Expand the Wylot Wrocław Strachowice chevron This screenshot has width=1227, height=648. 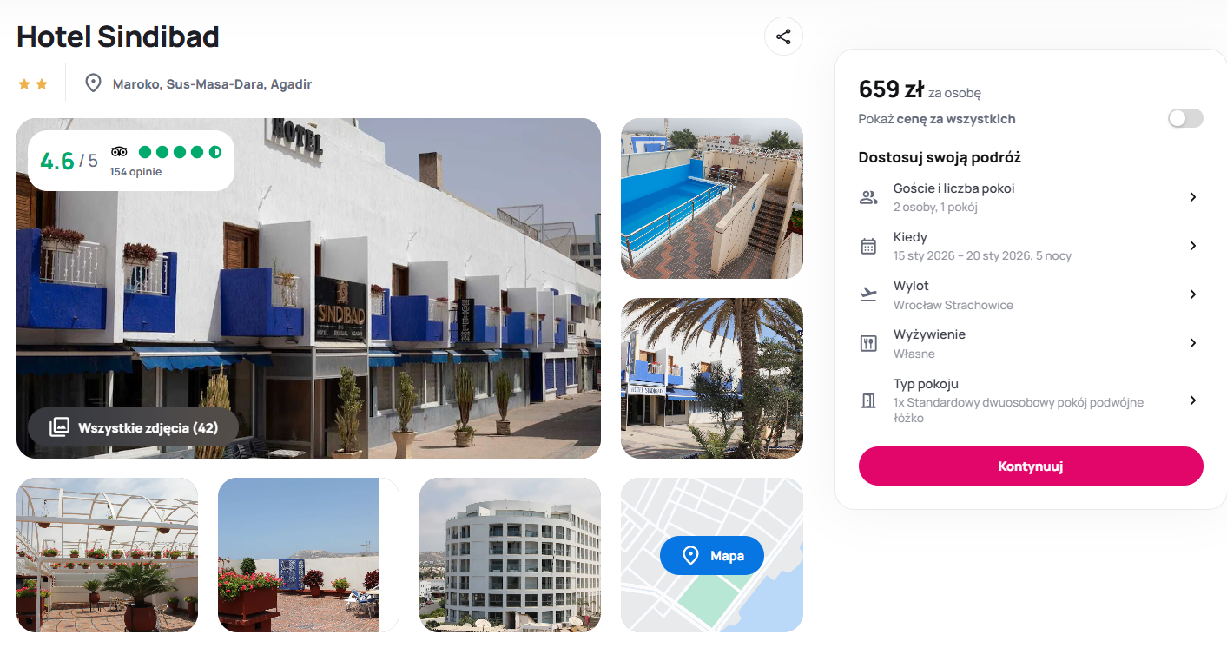tap(1193, 294)
